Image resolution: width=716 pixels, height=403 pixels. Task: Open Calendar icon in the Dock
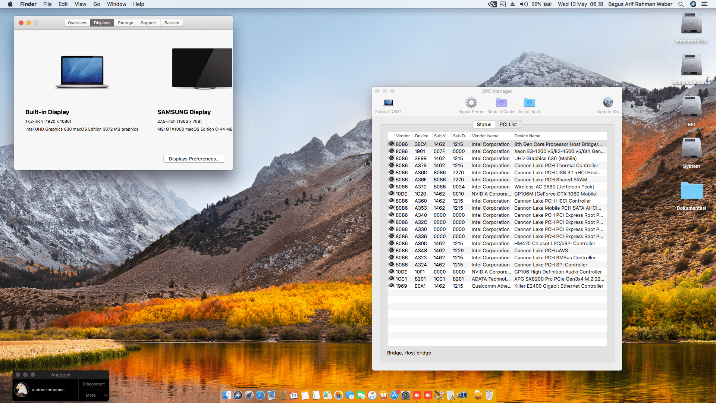(294, 395)
